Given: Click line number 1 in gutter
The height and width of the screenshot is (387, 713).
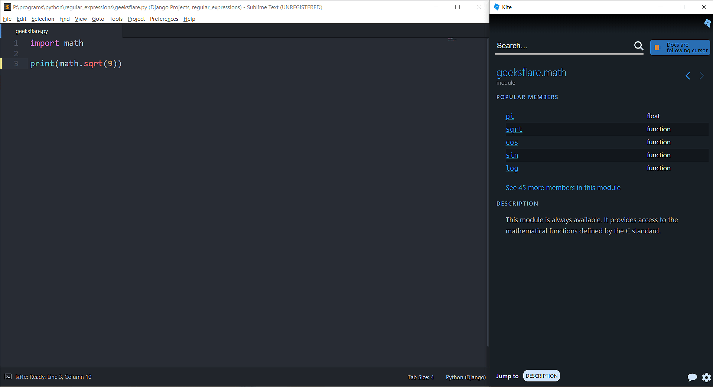Looking at the screenshot, I should (16, 43).
